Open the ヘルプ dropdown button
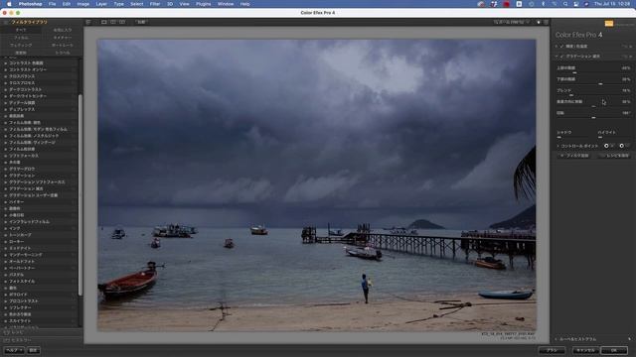The image size is (636, 357). (14, 350)
